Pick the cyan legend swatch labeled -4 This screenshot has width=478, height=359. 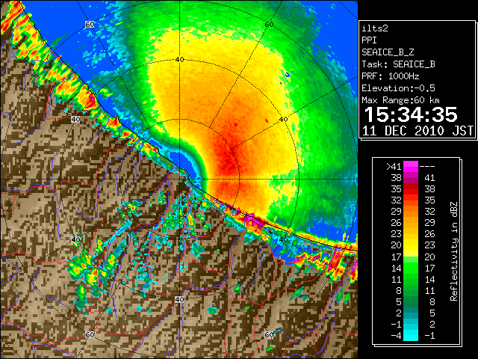(x=411, y=335)
